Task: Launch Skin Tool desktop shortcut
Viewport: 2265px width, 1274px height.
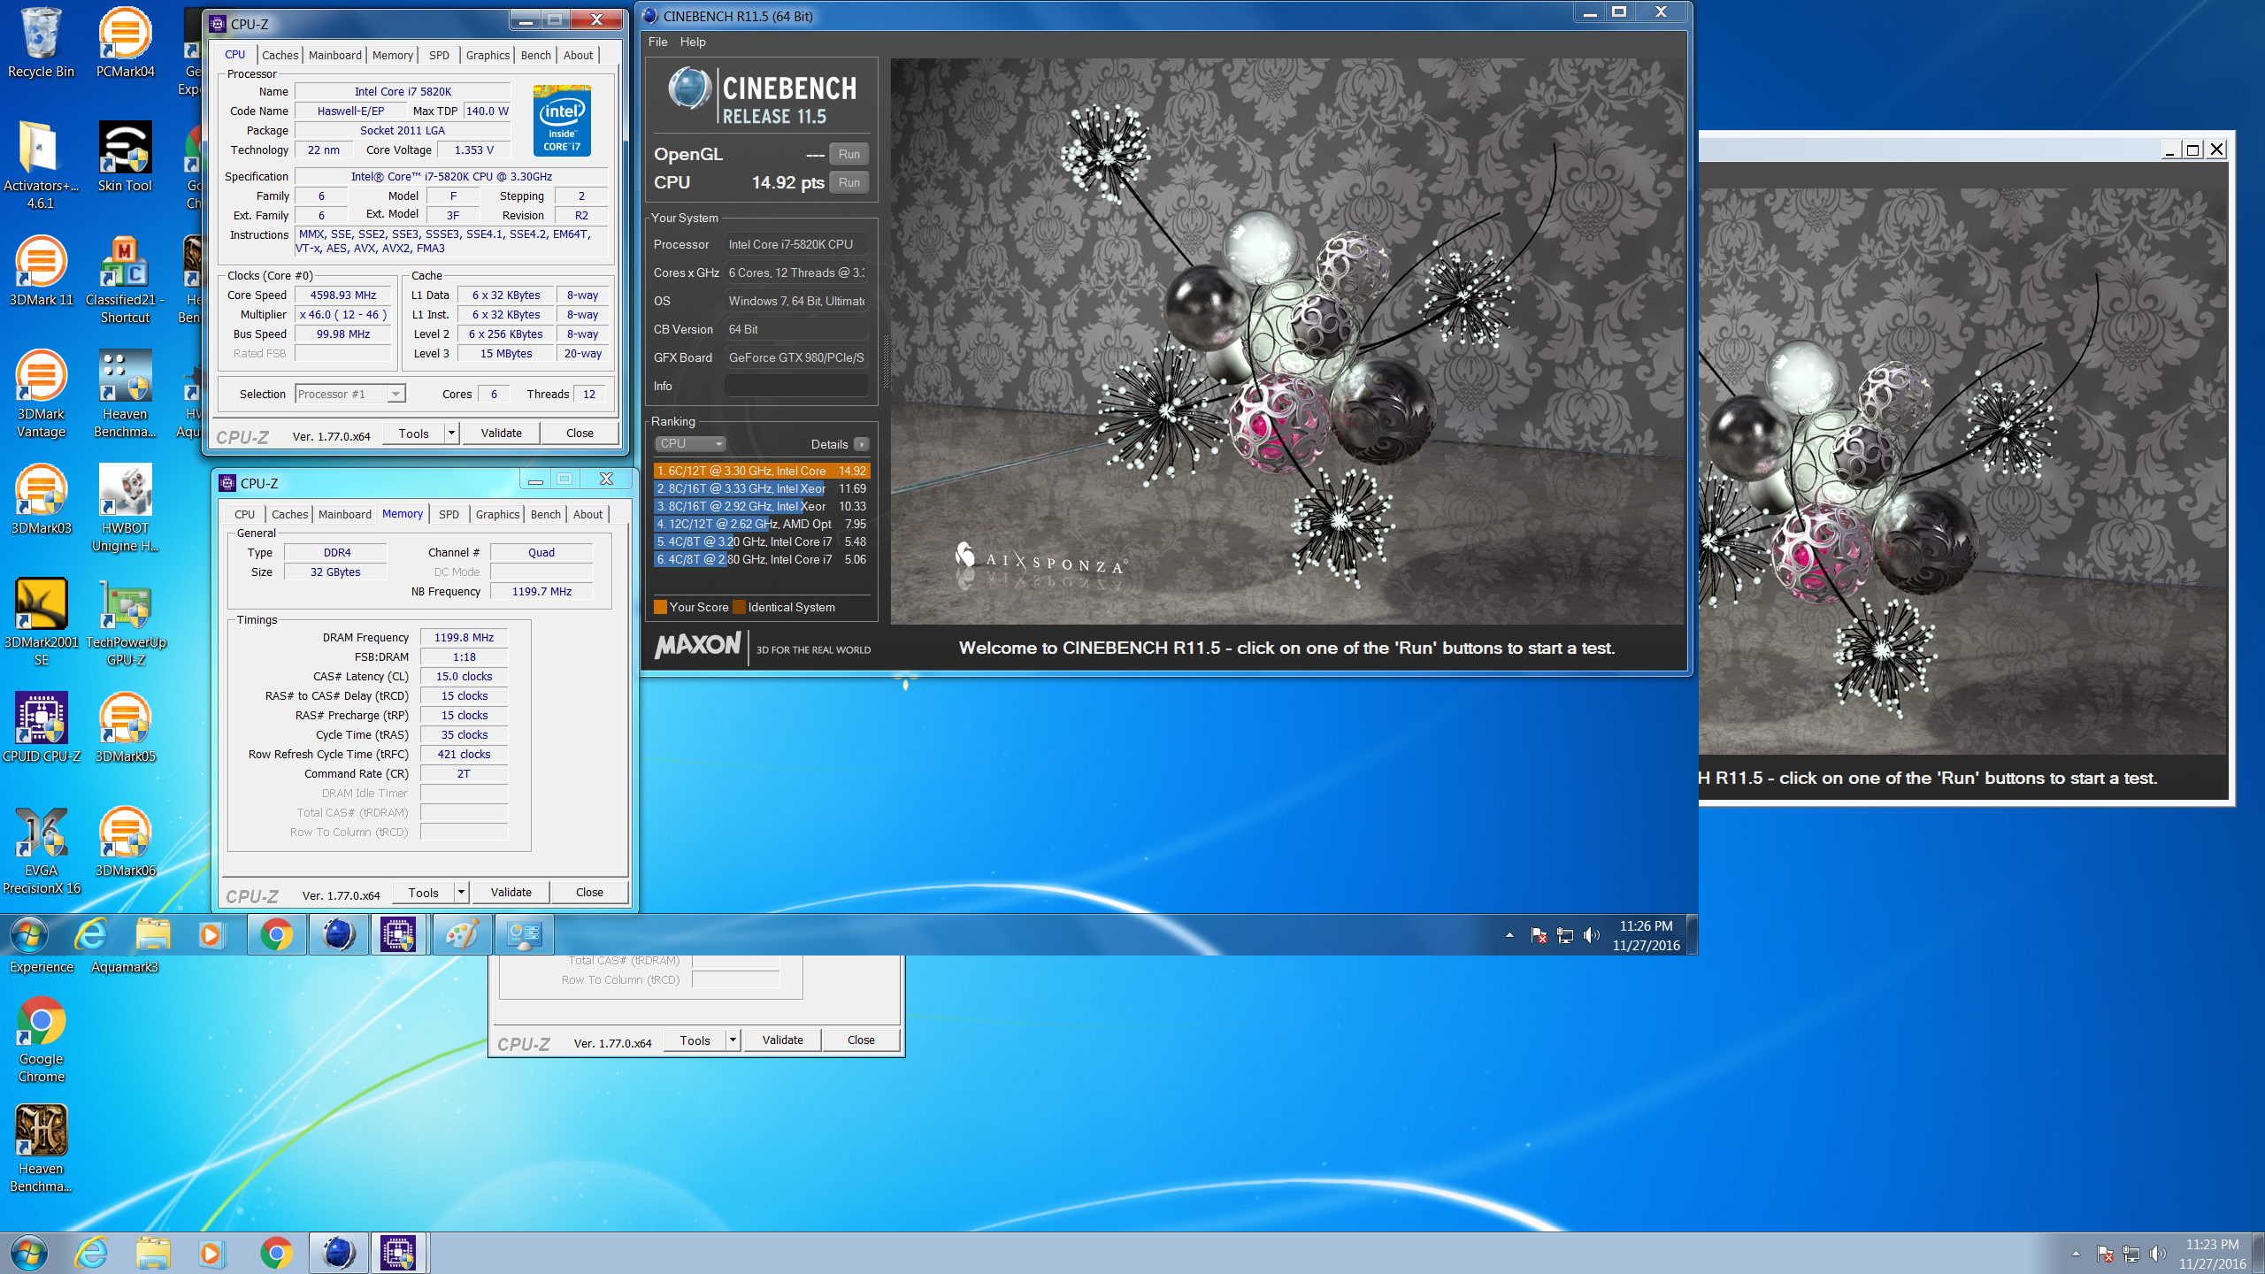Action: click(125, 157)
